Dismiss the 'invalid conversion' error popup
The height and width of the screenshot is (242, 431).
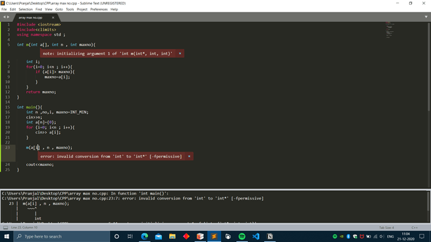(x=189, y=157)
